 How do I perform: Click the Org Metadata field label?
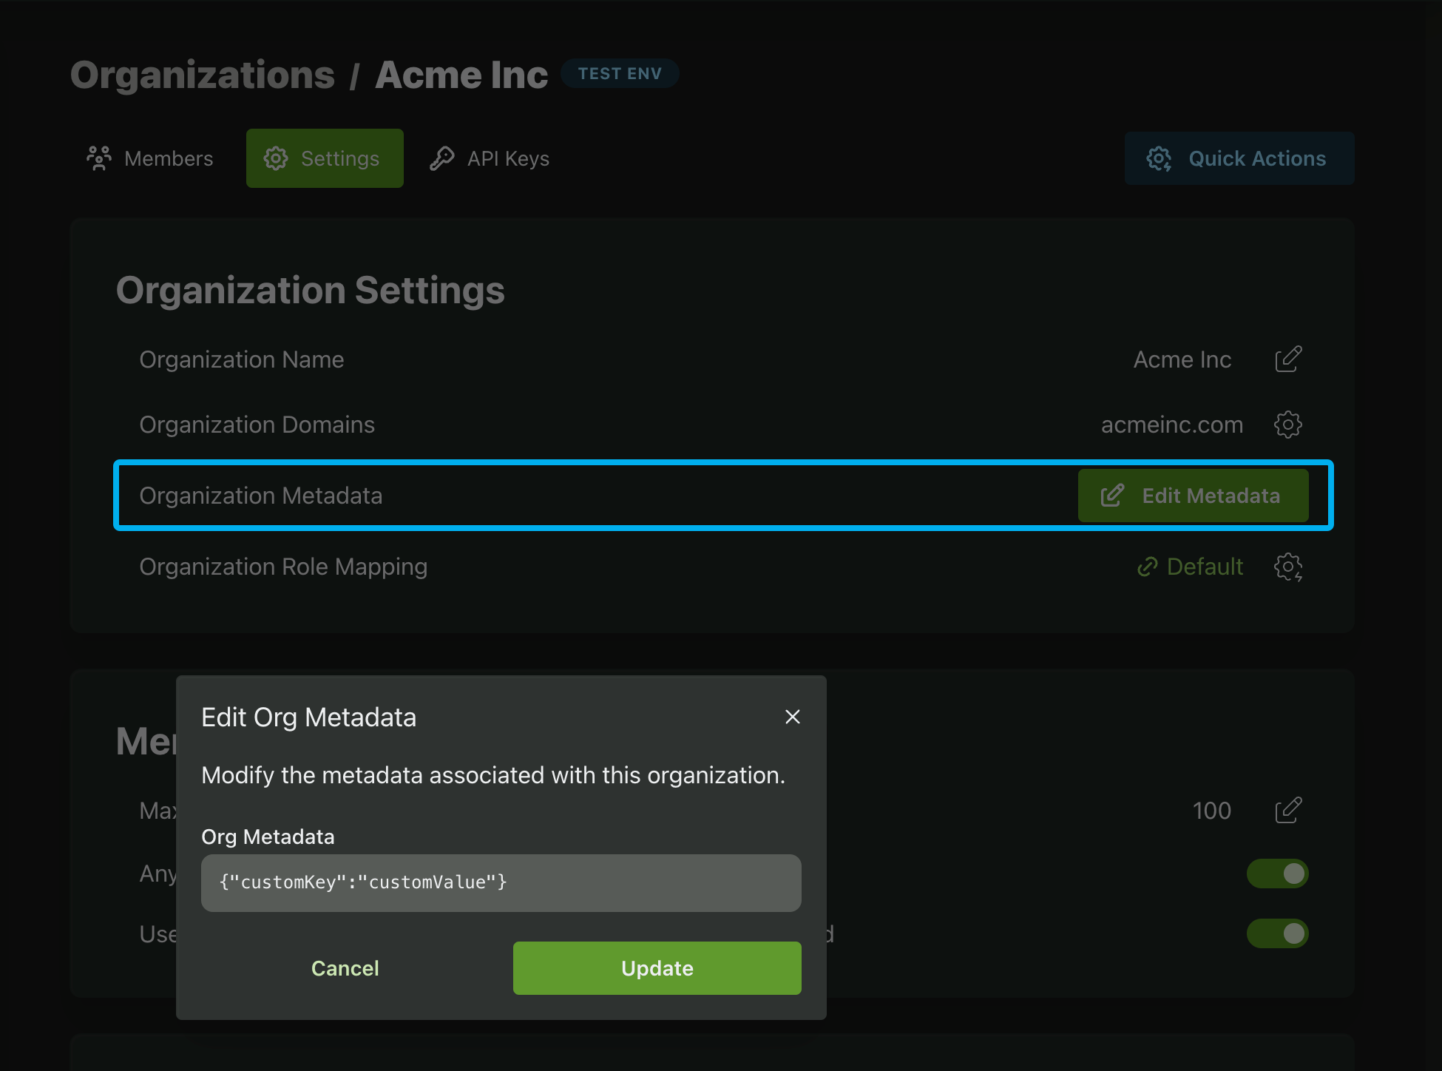(x=268, y=837)
